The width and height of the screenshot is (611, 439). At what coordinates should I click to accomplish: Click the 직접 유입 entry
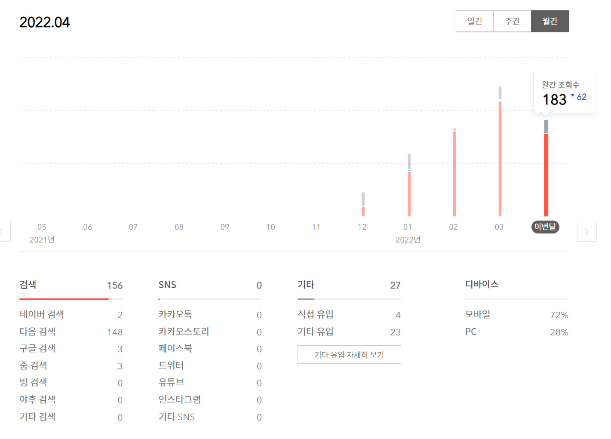click(x=316, y=314)
